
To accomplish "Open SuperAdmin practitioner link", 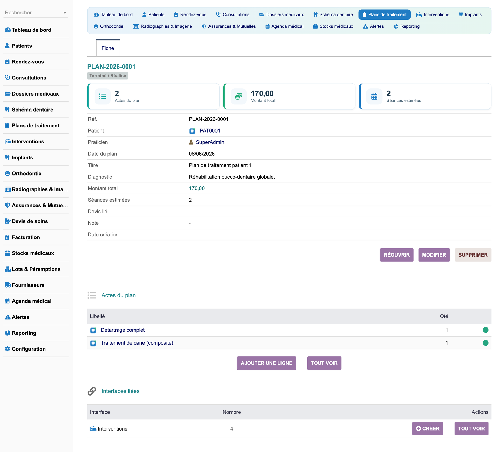I will (210, 142).
